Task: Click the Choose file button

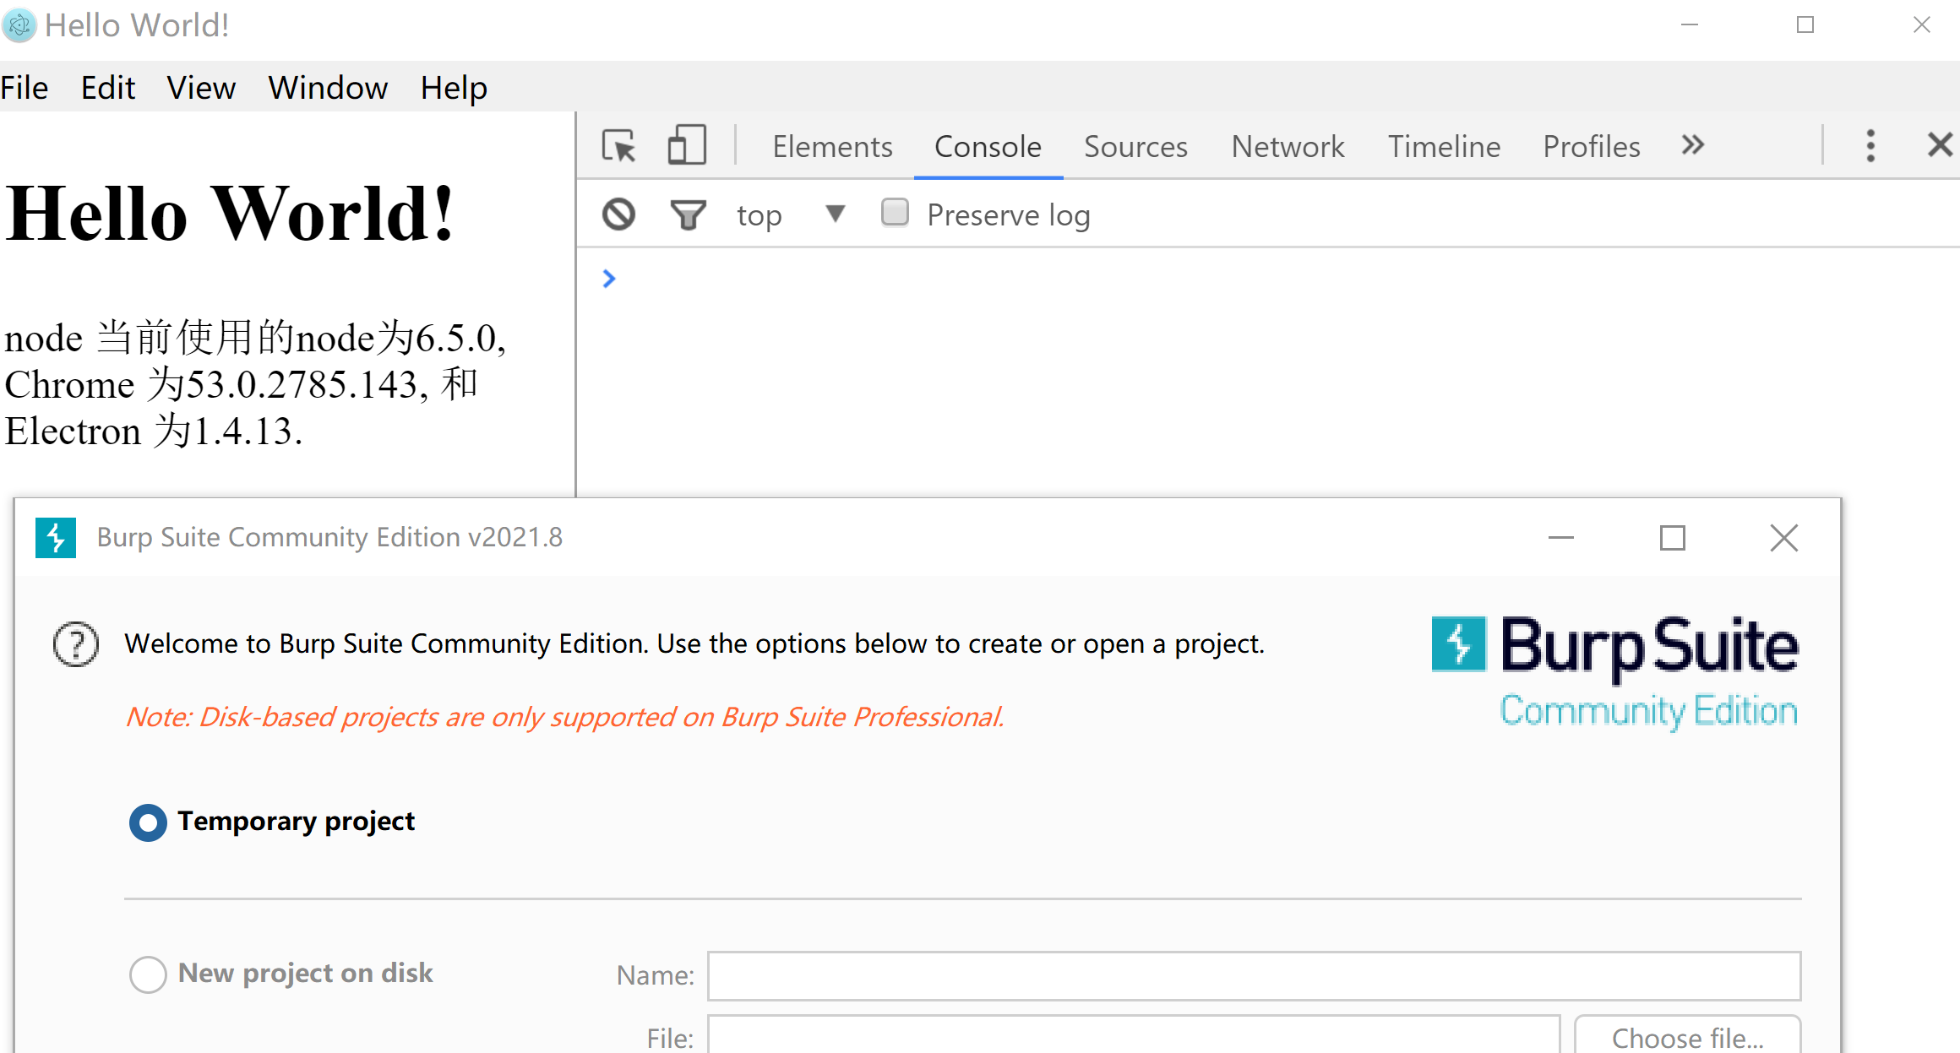Action: [1687, 1037]
